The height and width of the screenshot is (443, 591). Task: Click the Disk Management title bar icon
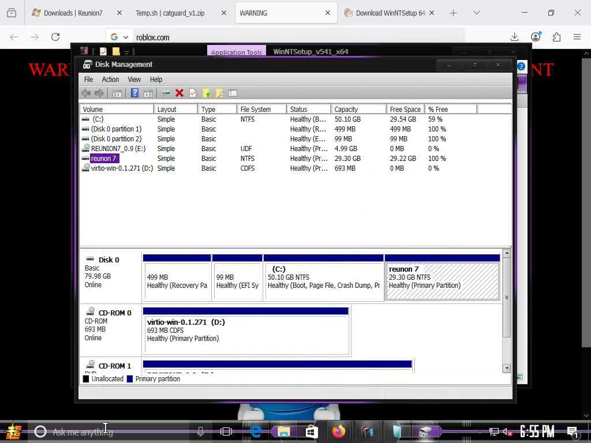tap(88, 65)
